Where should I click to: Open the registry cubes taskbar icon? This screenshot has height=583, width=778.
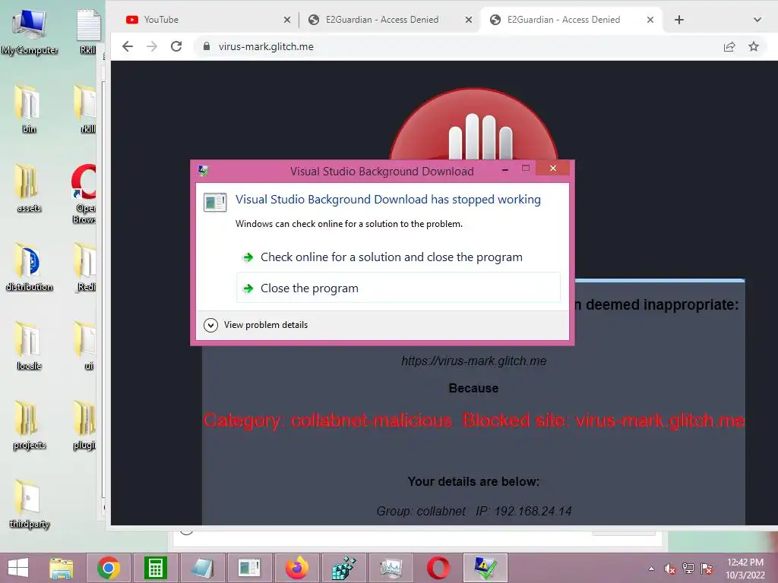click(344, 568)
